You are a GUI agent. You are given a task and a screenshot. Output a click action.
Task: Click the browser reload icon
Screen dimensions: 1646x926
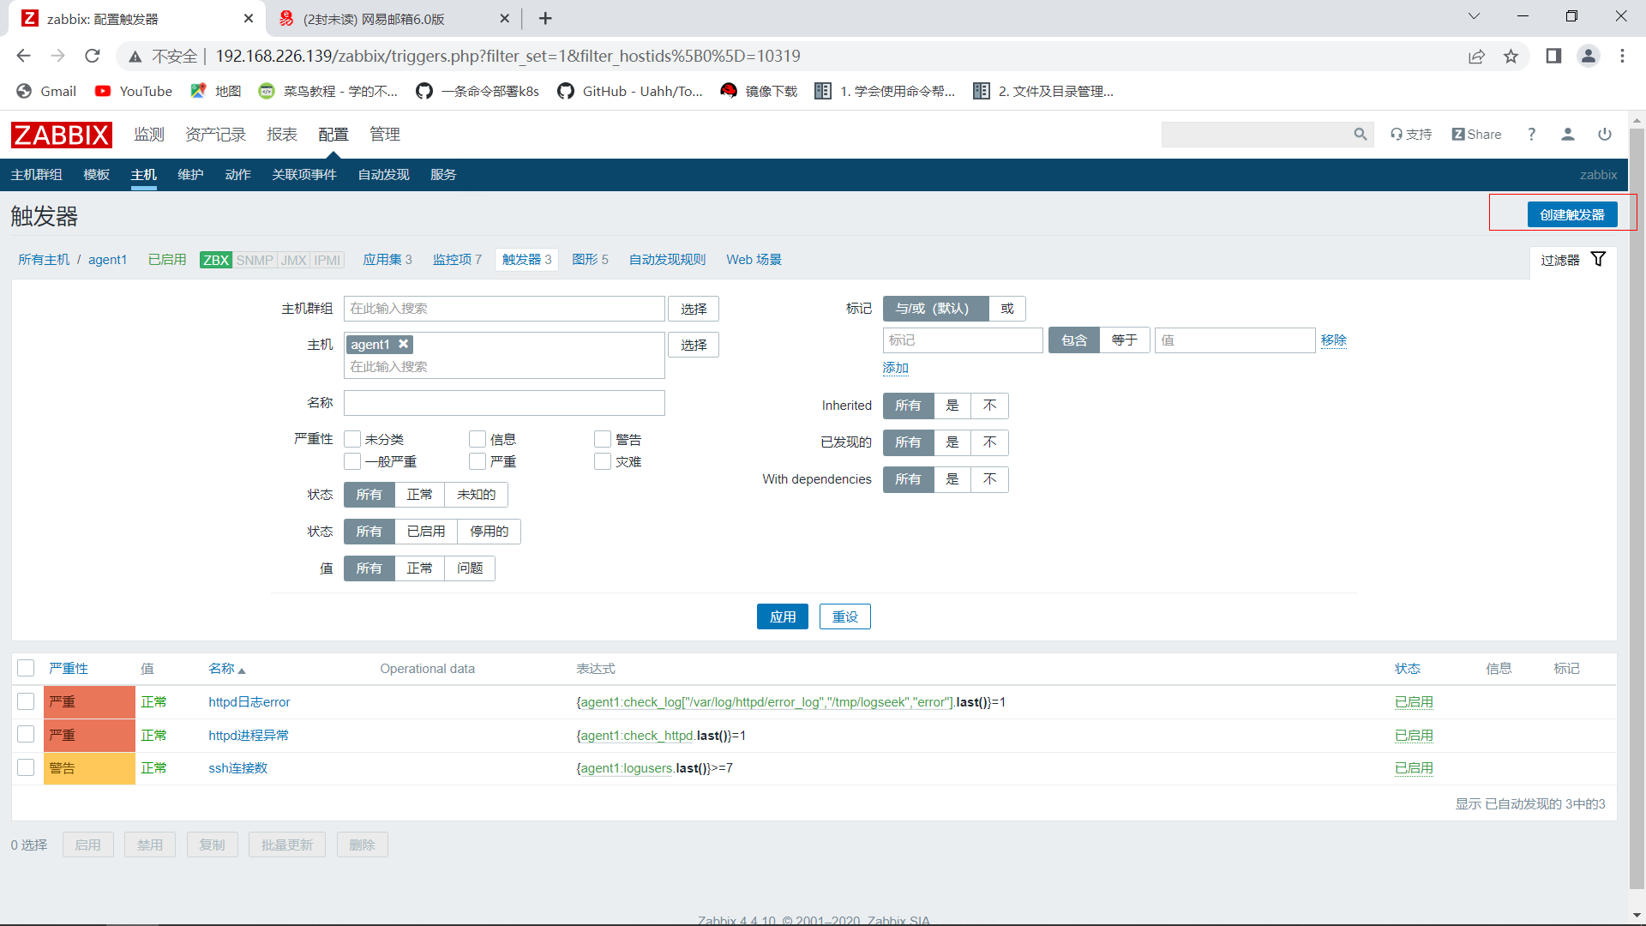(x=93, y=57)
